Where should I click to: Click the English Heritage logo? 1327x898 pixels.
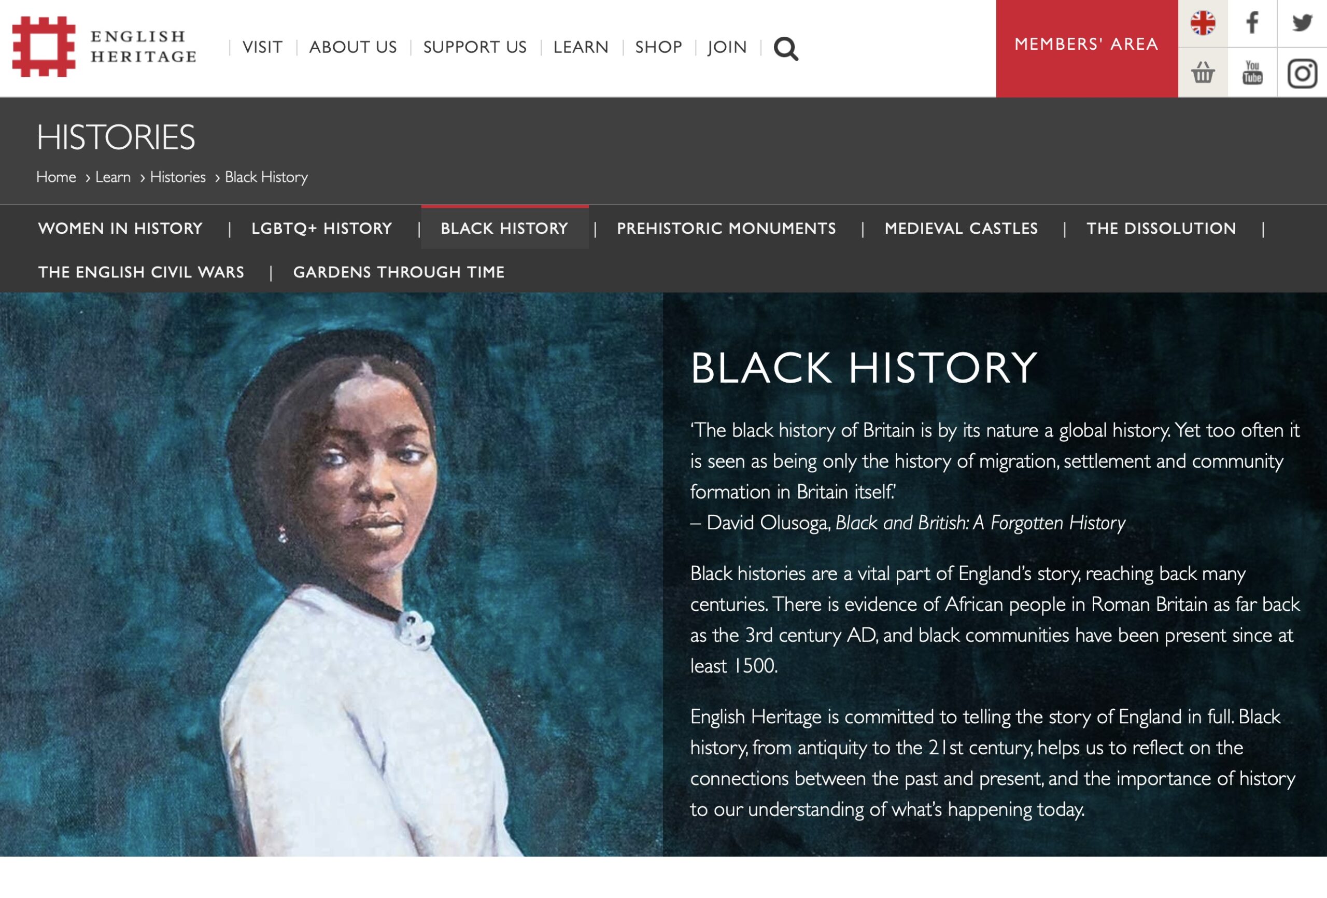click(105, 47)
